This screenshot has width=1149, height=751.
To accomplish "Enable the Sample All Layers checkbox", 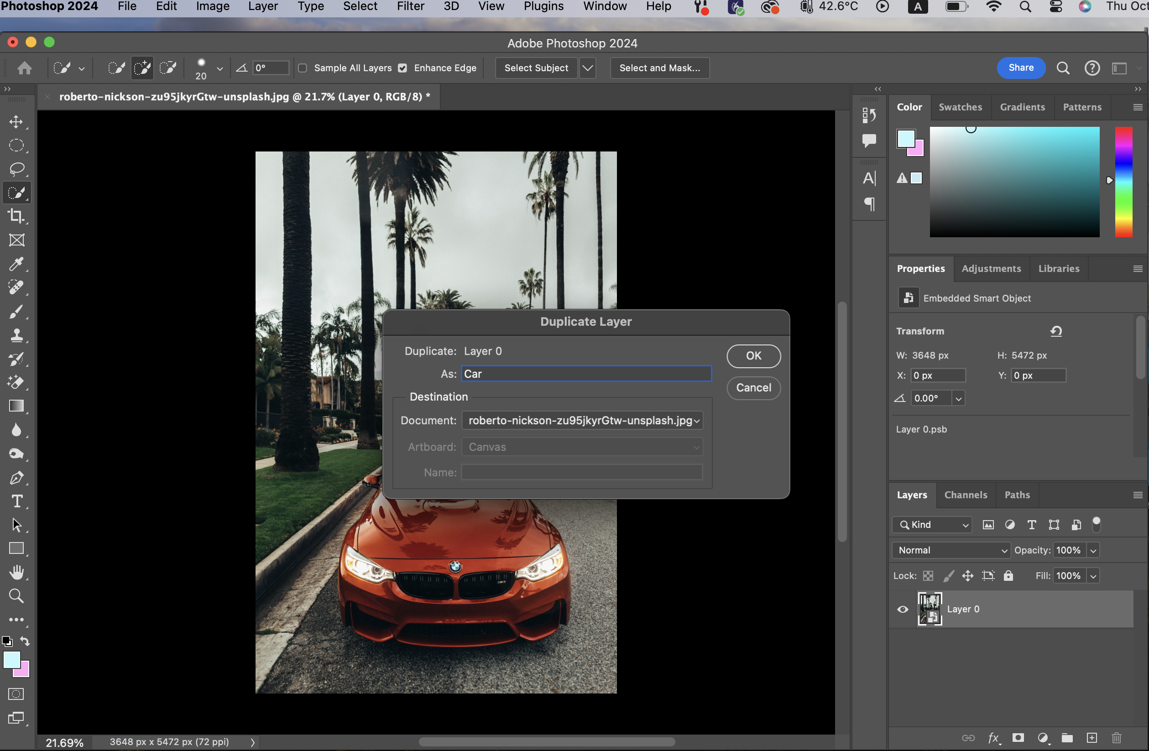I will pos(303,68).
